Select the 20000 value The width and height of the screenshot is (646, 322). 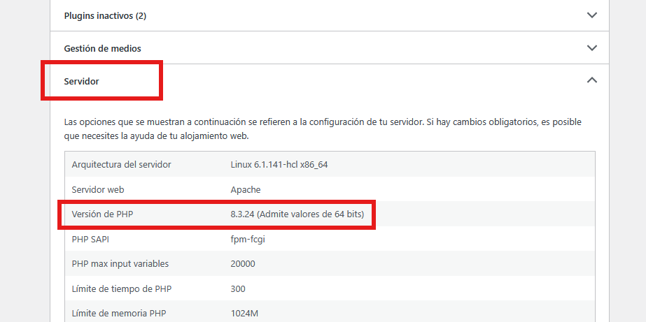pyautogui.click(x=243, y=263)
